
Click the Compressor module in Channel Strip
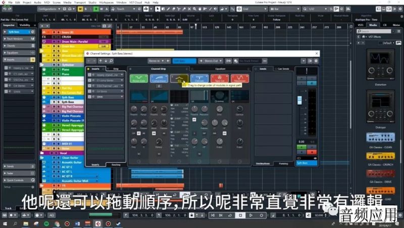(x=159, y=78)
